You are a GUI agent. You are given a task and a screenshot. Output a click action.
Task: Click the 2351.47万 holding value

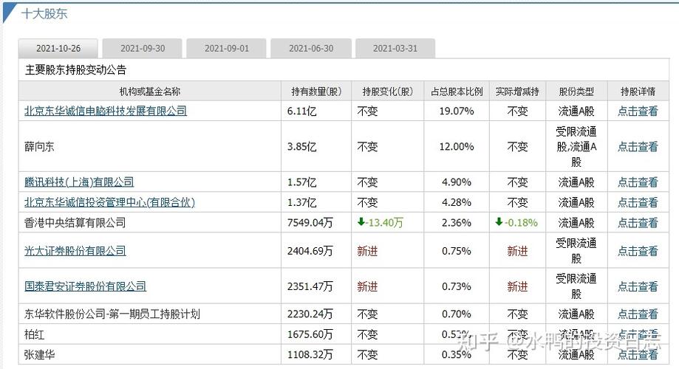[310, 286]
